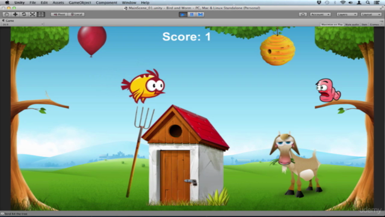Open the Dropbox menu bar icon
Image resolution: width=385 pixels, height=217 pixels.
point(319,2)
